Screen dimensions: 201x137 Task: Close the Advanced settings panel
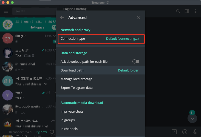pyautogui.click(x=139, y=18)
